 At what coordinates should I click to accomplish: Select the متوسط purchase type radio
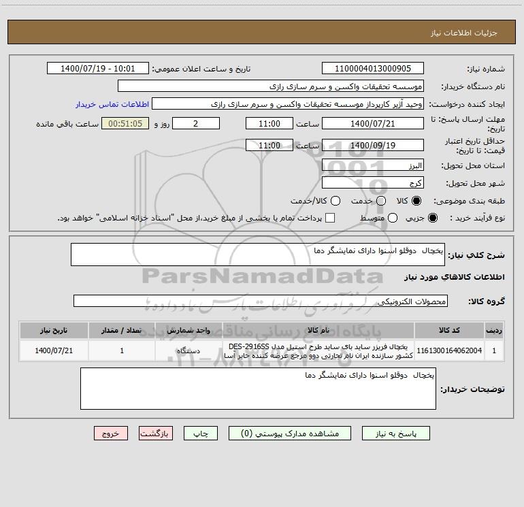(393, 218)
